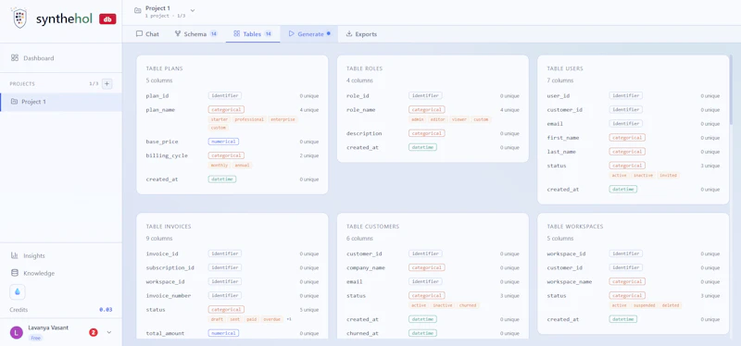Click the Exports download icon
The width and height of the screenshot is (741, 346).
[x=349, y=34]
